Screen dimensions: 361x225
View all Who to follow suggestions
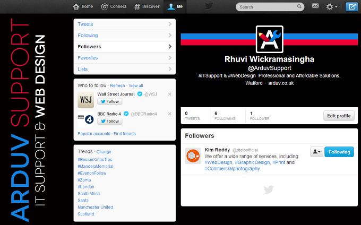click(x=135, y=85)
